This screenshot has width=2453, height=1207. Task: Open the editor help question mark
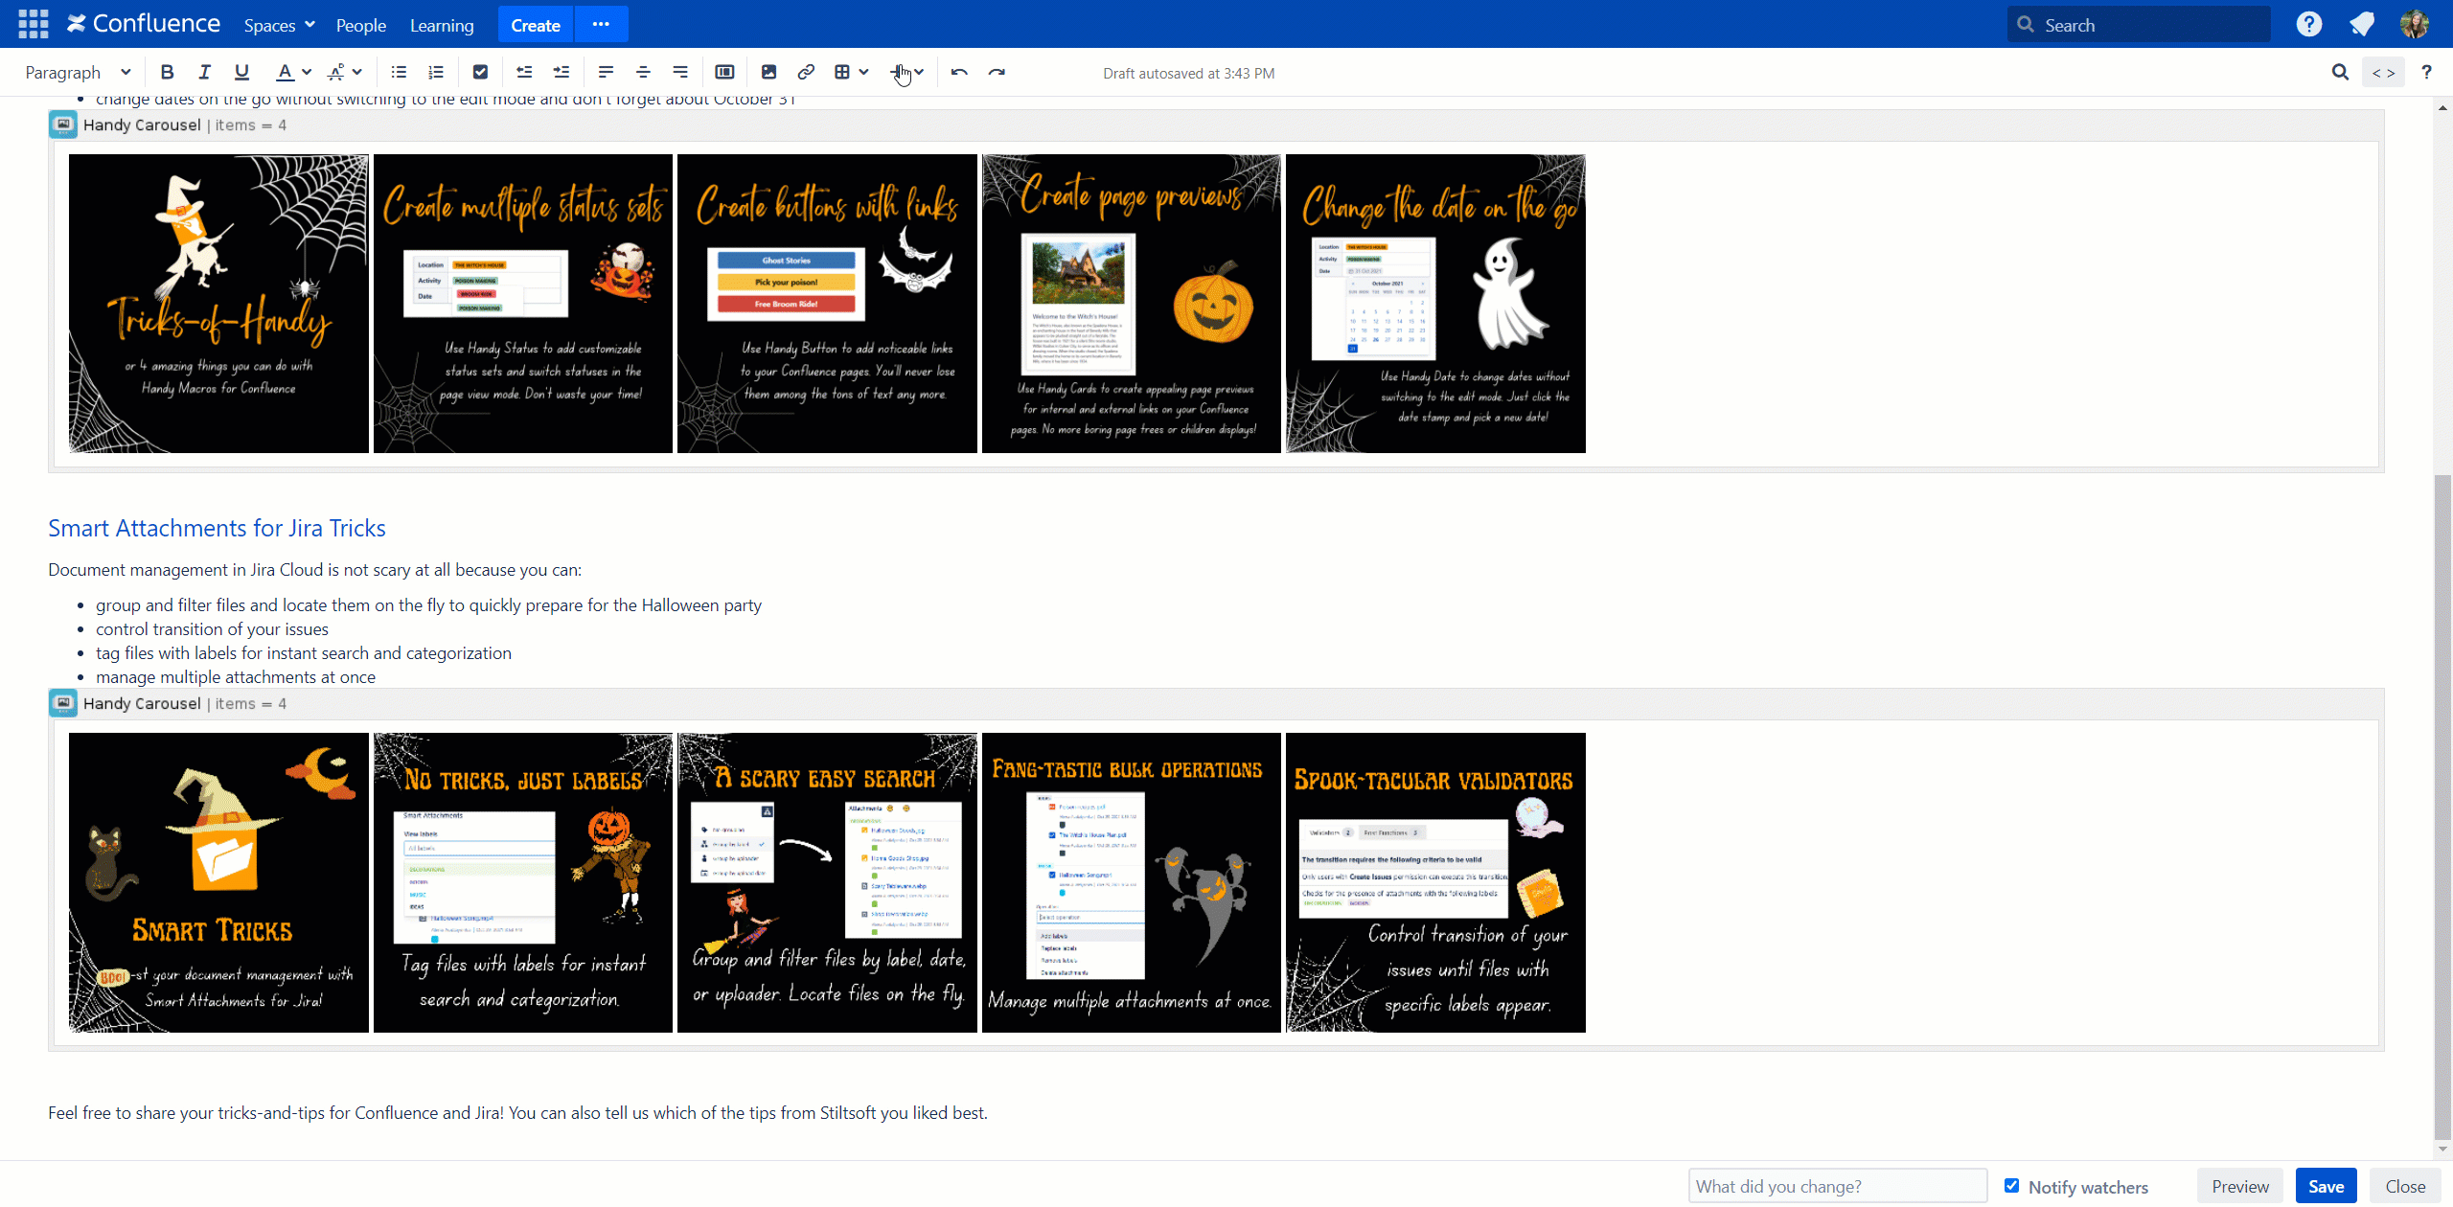(2426, 72)
